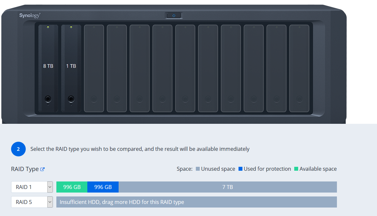Click the Unused space legend square
The height and width of the screenshot is (216, 377).
198,169
